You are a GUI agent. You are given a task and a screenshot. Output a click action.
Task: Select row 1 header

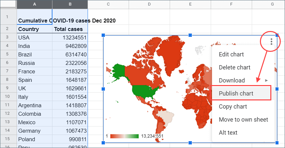(x=8, y=17)
